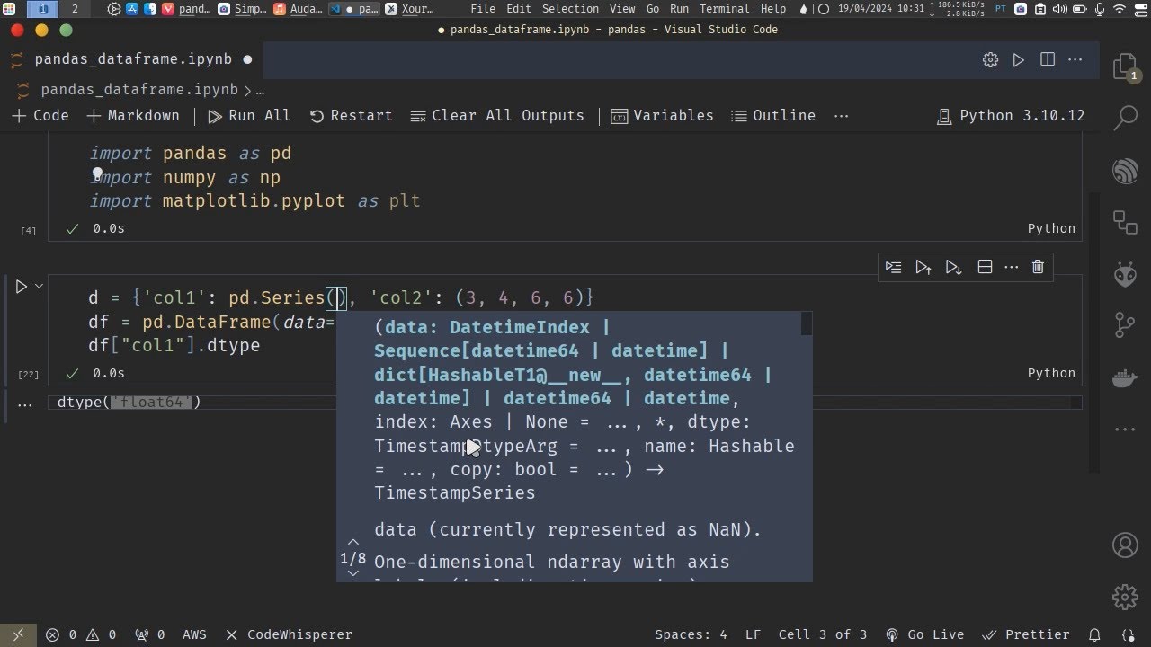1151x647 pixels.
Task: Open cell toolbar More Actions ellipsis
Action: [1012, 267]
